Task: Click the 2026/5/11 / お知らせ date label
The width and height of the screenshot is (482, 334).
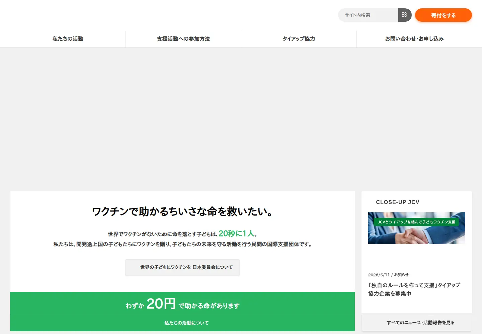Action: 388,275
